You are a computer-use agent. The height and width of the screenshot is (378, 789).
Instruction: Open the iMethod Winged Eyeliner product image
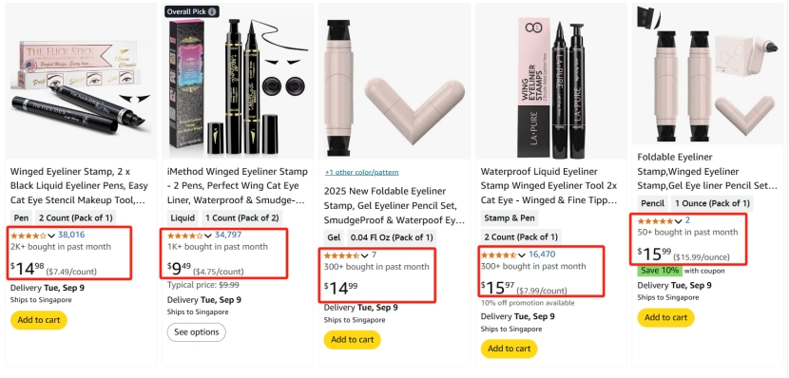click(x=235, y=83)
